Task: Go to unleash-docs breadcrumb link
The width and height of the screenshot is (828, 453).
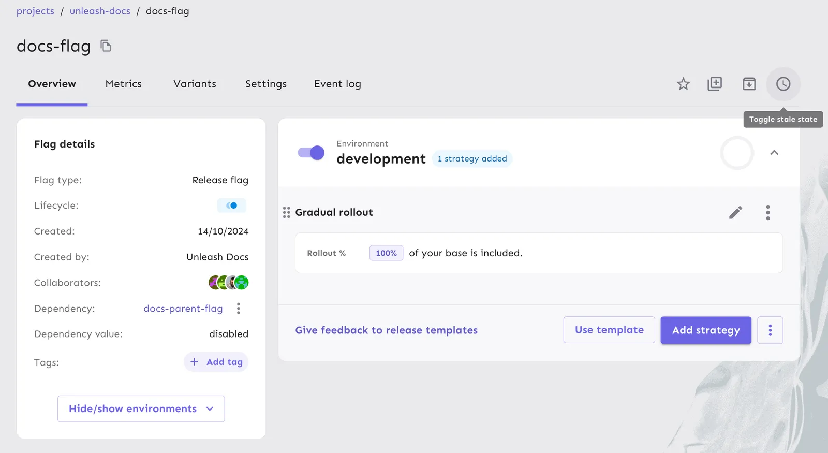Action: 100,11
